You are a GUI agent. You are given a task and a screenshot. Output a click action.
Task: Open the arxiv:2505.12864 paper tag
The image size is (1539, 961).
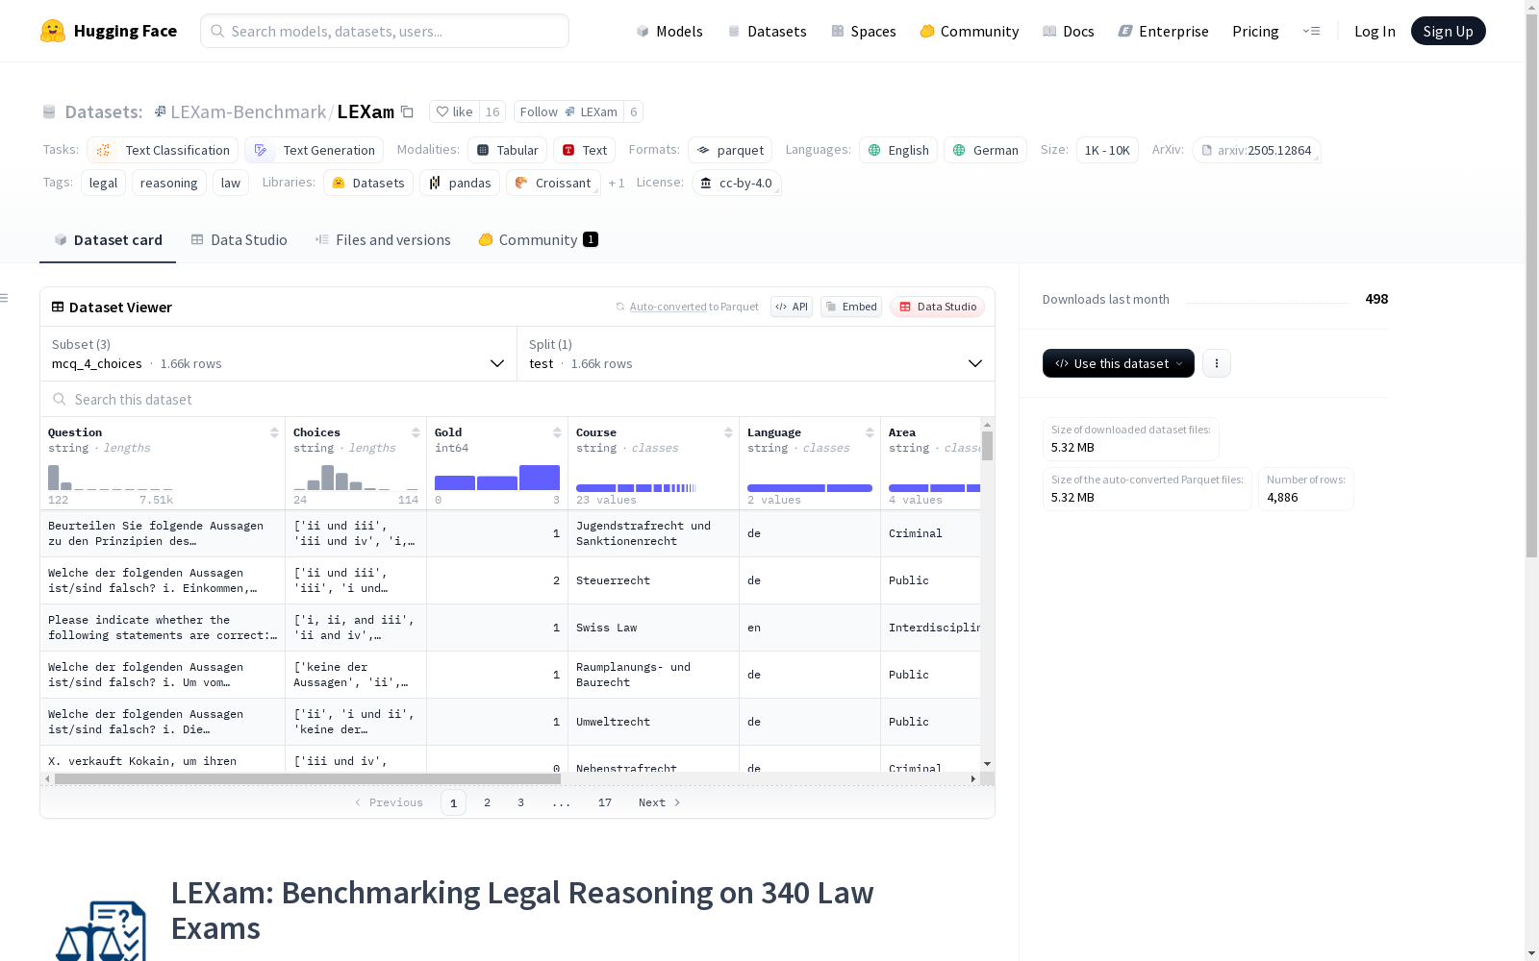click(1256, 150)
